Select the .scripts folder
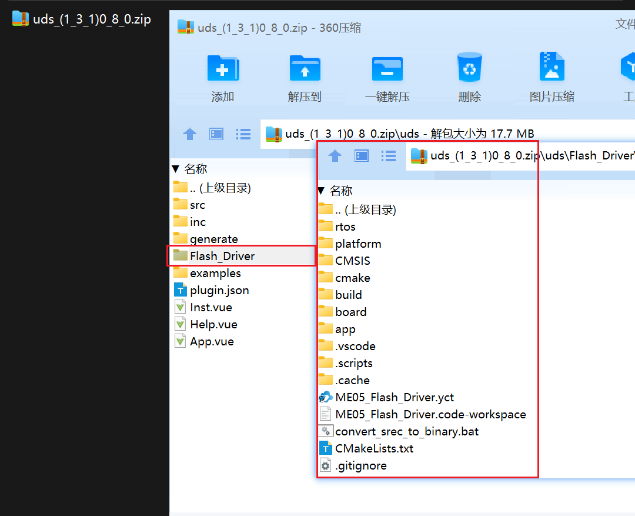 346,362
